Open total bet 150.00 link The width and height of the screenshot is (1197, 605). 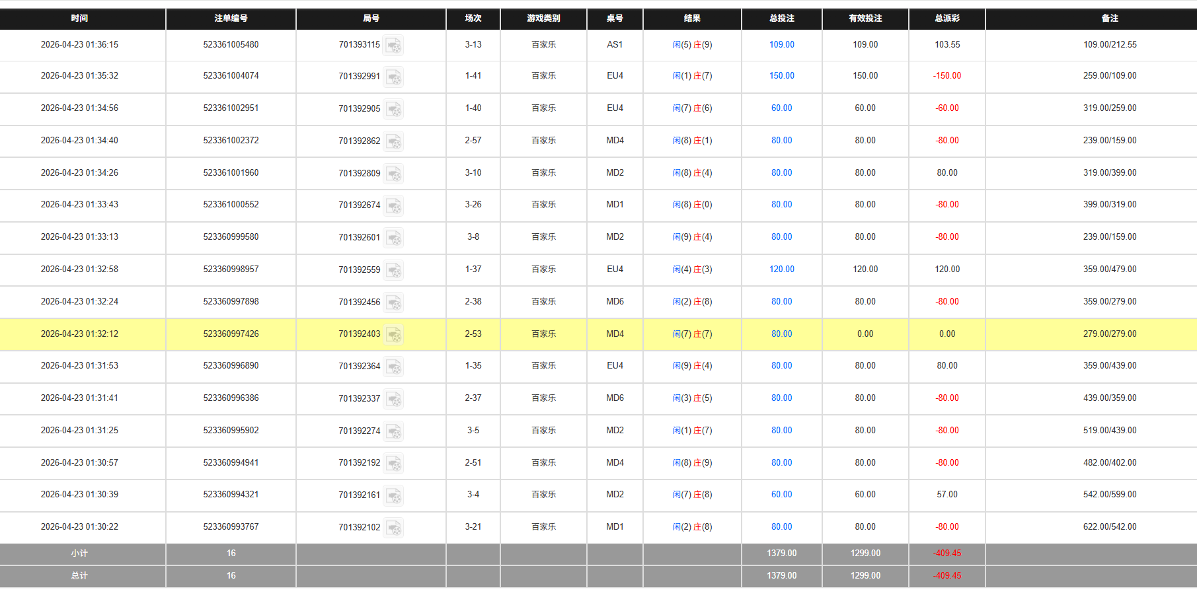782,76
